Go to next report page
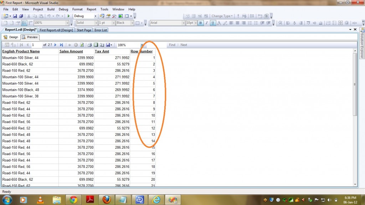This screenshot has height=205, width=365. [x=56, y=45]
